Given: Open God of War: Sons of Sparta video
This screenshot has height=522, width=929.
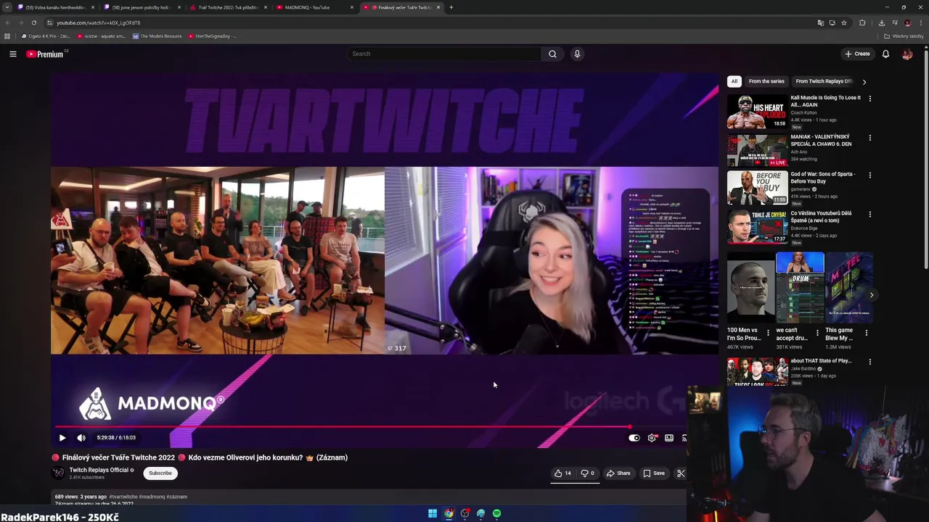Looking at the screenshot, I should point(757,188).
